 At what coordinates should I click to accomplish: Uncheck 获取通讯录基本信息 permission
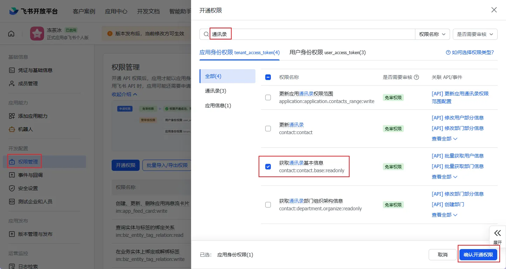click(268, 167)
